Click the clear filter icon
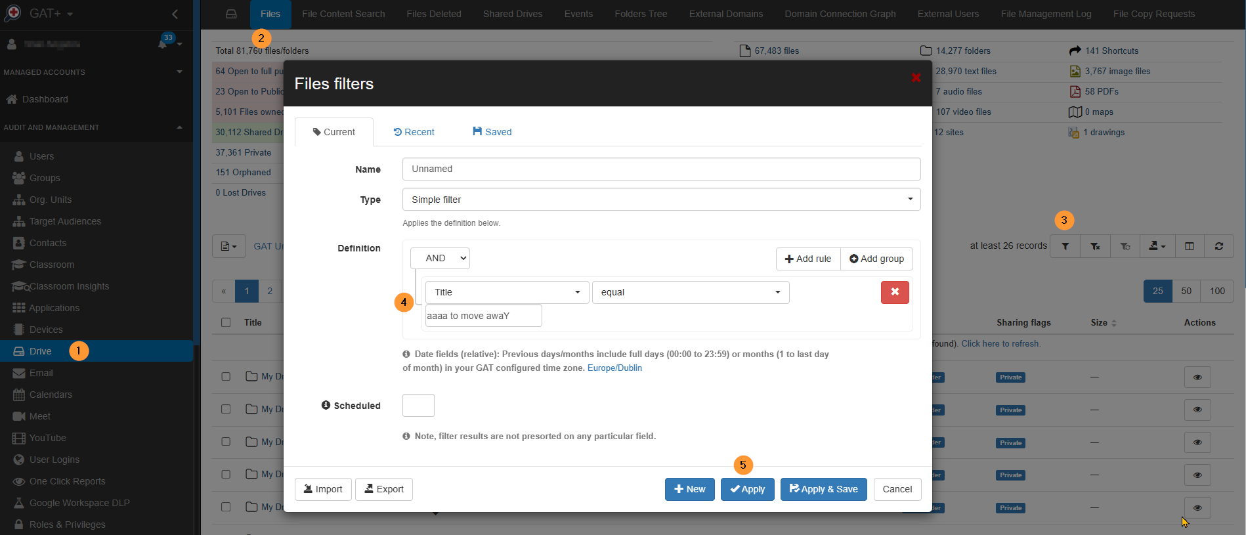 (1095, 246)
